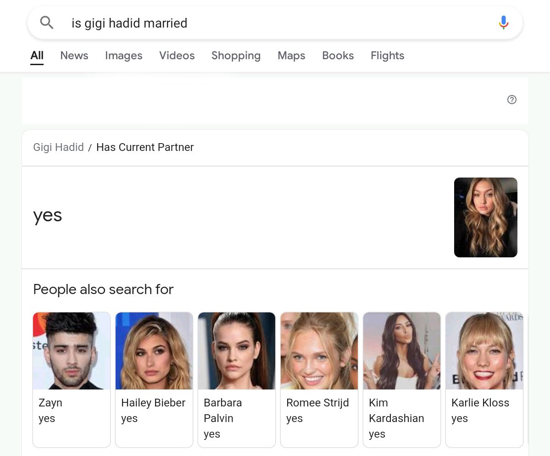Open the Images tab
The width and height of the screenshot is (550, 456).
123,56
